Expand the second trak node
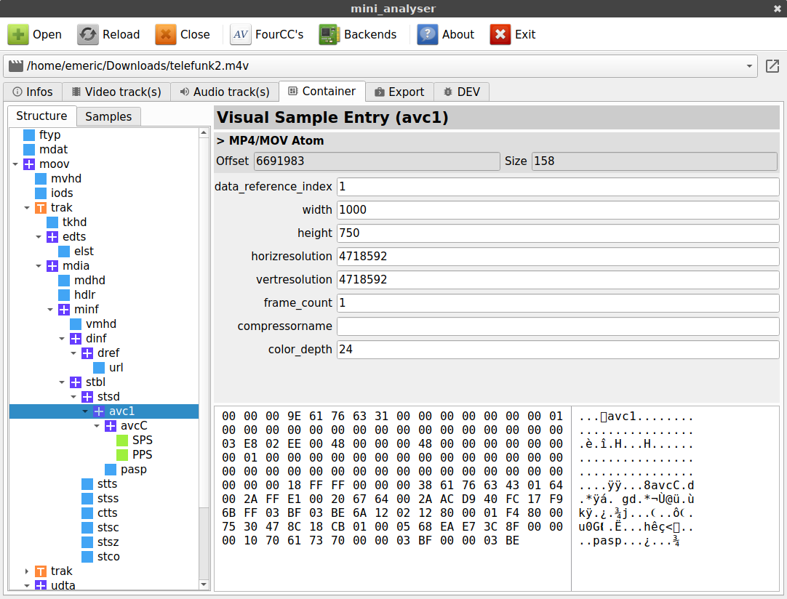 click(27, 571)
